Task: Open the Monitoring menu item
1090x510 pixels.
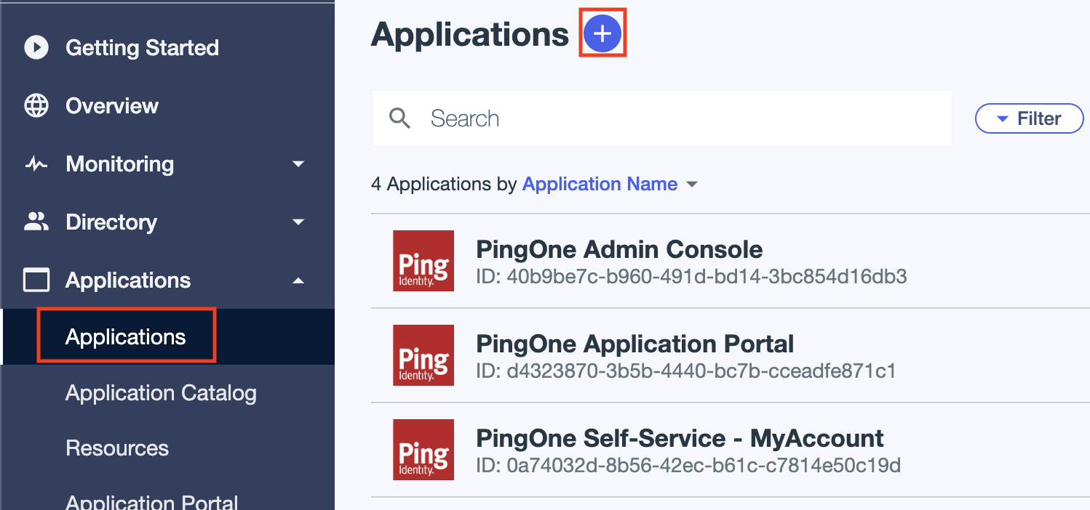Action: tap(120, 164)
